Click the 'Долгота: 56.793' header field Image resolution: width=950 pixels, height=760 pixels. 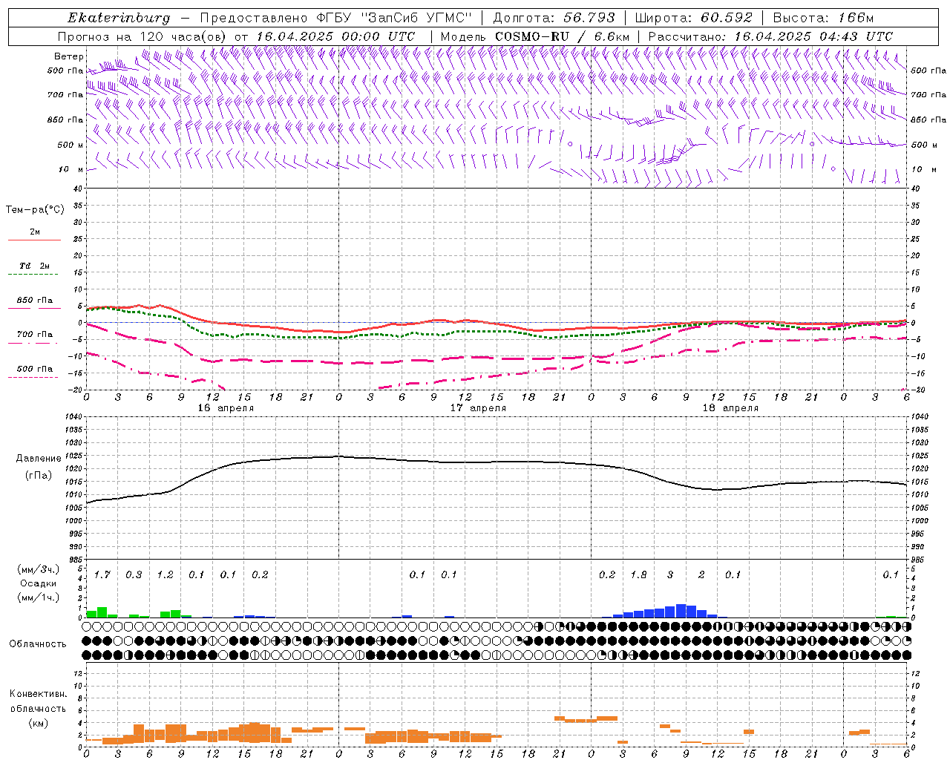tap(553, 18)
